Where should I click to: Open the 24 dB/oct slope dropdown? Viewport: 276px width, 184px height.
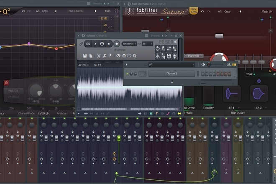click(x=13, y=97)
